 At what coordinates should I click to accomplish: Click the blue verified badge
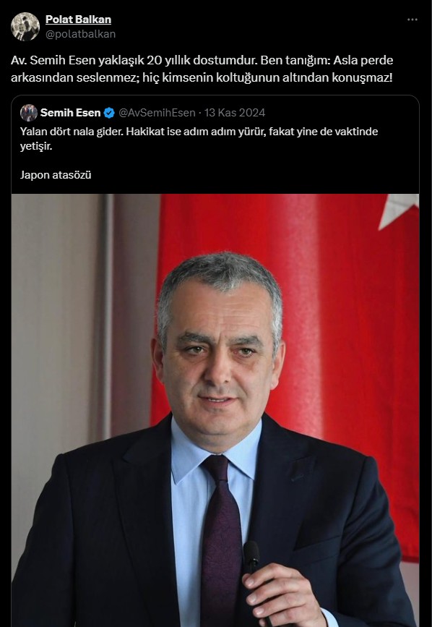tap(109, 113)
